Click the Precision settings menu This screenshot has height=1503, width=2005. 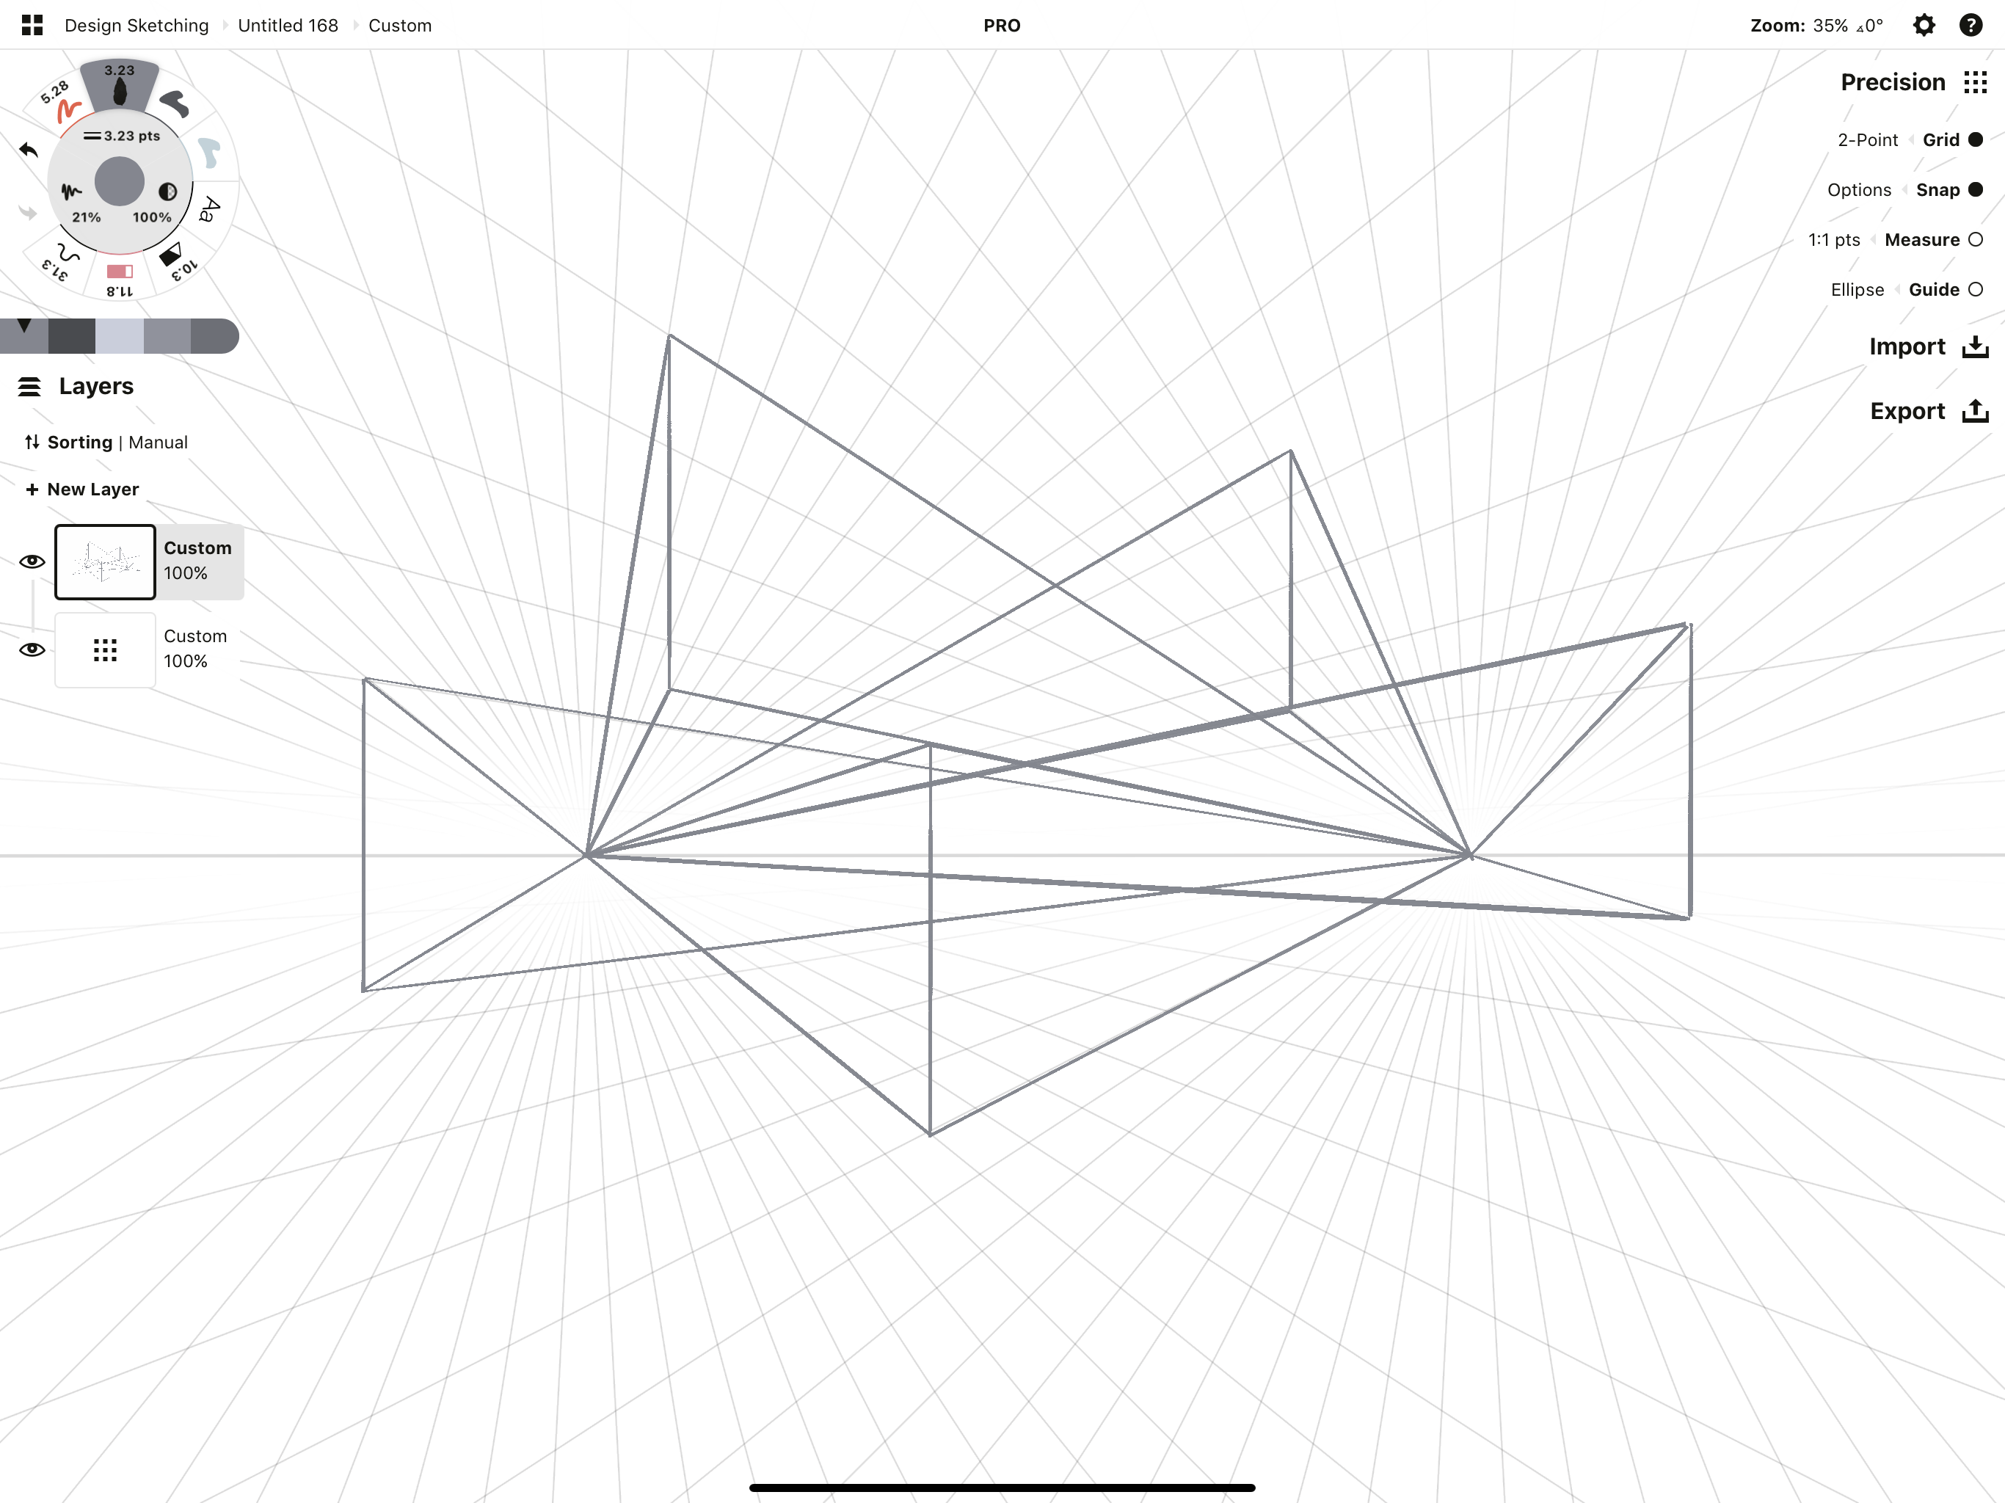tap(1973, 81)
